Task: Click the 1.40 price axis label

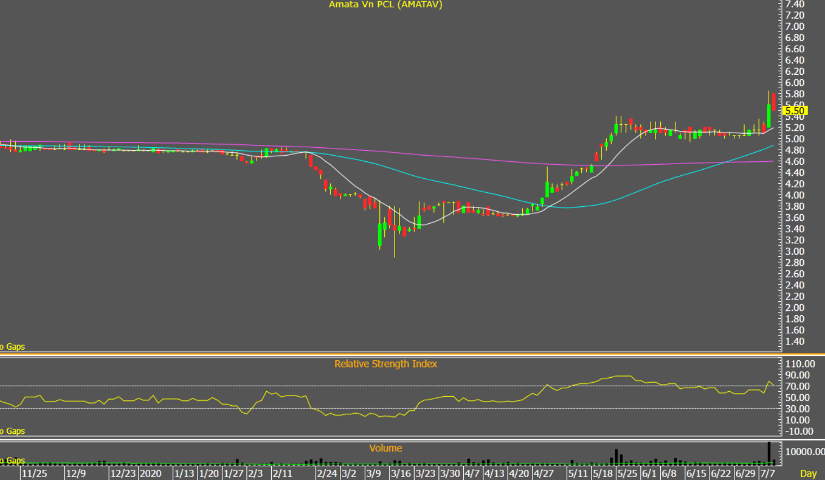Action: [x=795, y=341]
